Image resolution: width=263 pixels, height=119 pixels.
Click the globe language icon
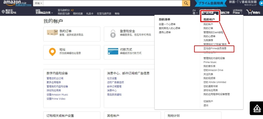coord(194,13)
